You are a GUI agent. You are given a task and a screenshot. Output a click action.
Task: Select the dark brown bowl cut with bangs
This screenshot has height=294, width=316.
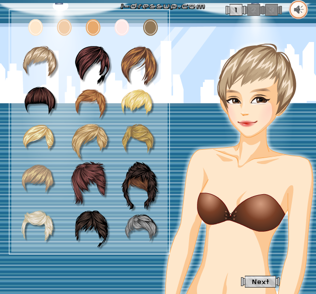(x=40, y=100)
